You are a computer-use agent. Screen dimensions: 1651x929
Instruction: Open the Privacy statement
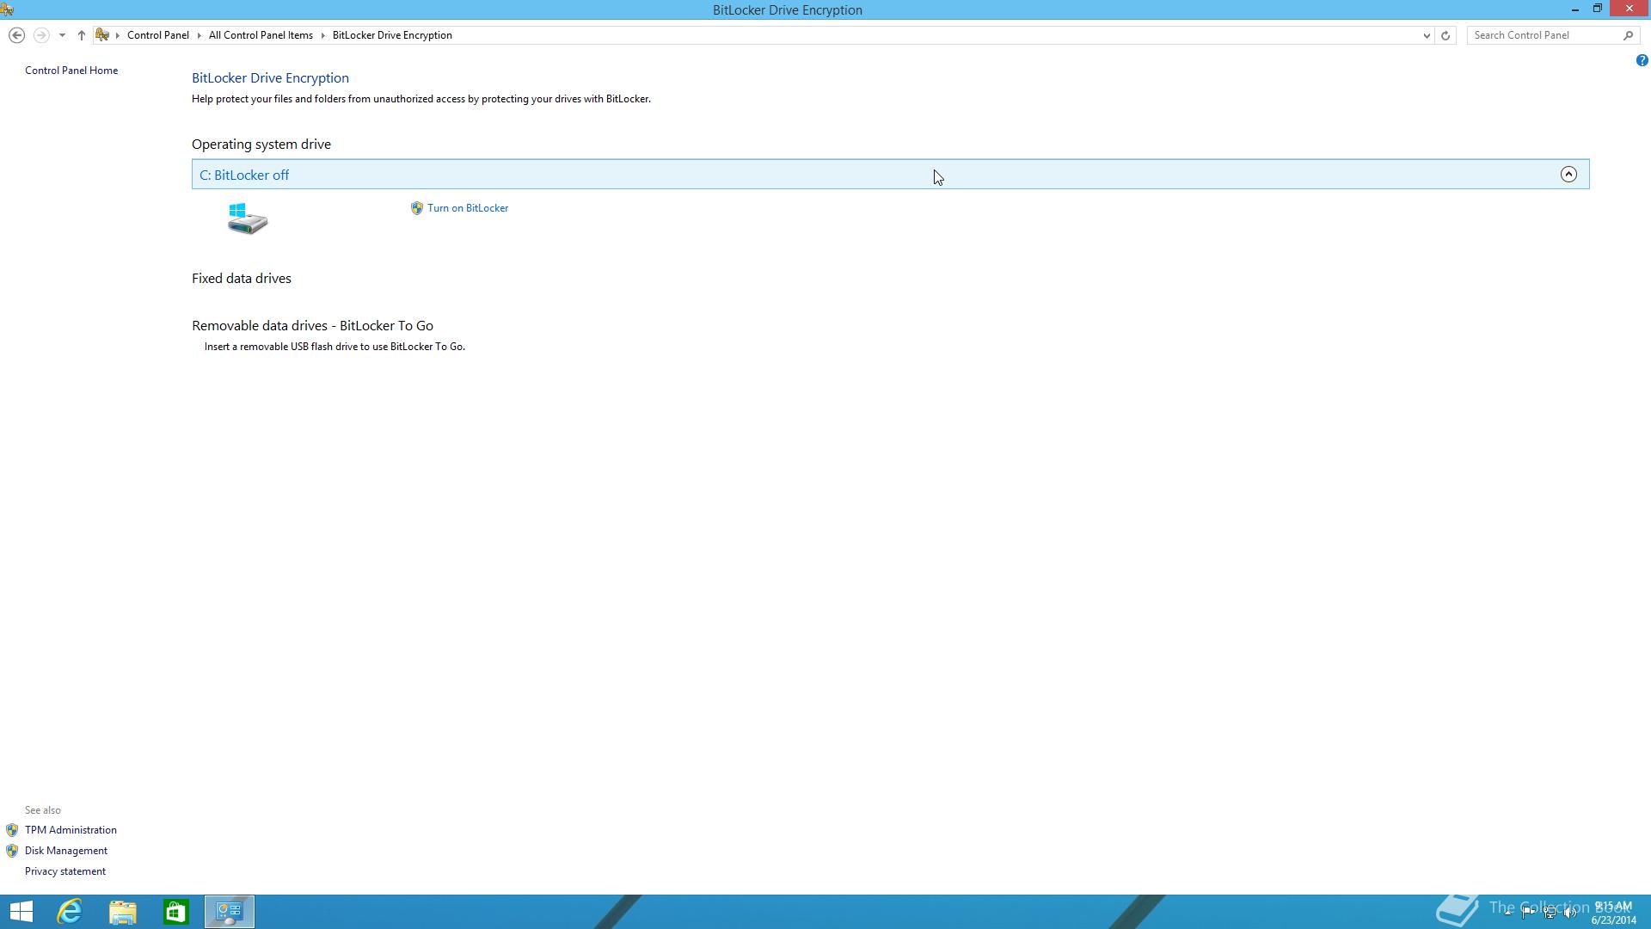(x=65, y=871)
